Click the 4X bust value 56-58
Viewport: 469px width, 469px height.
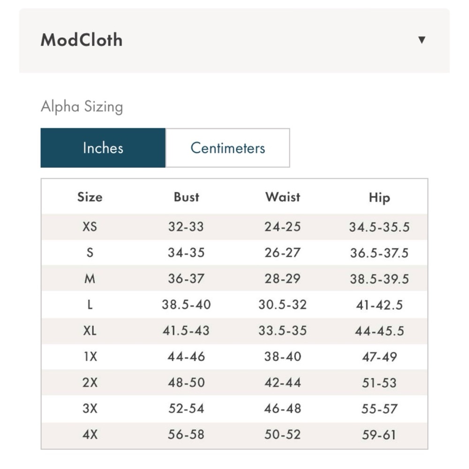point(186,435)
